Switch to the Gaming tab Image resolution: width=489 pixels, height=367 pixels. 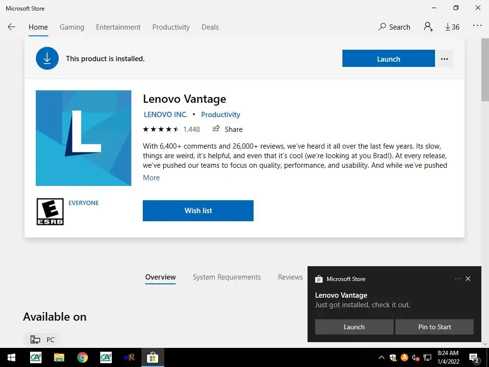pyautogui.click(x=72, y=27)
